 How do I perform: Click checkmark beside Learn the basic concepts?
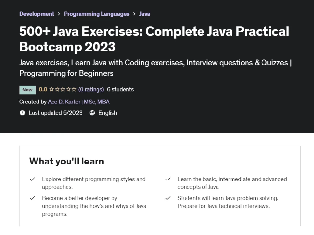point(168,179)
